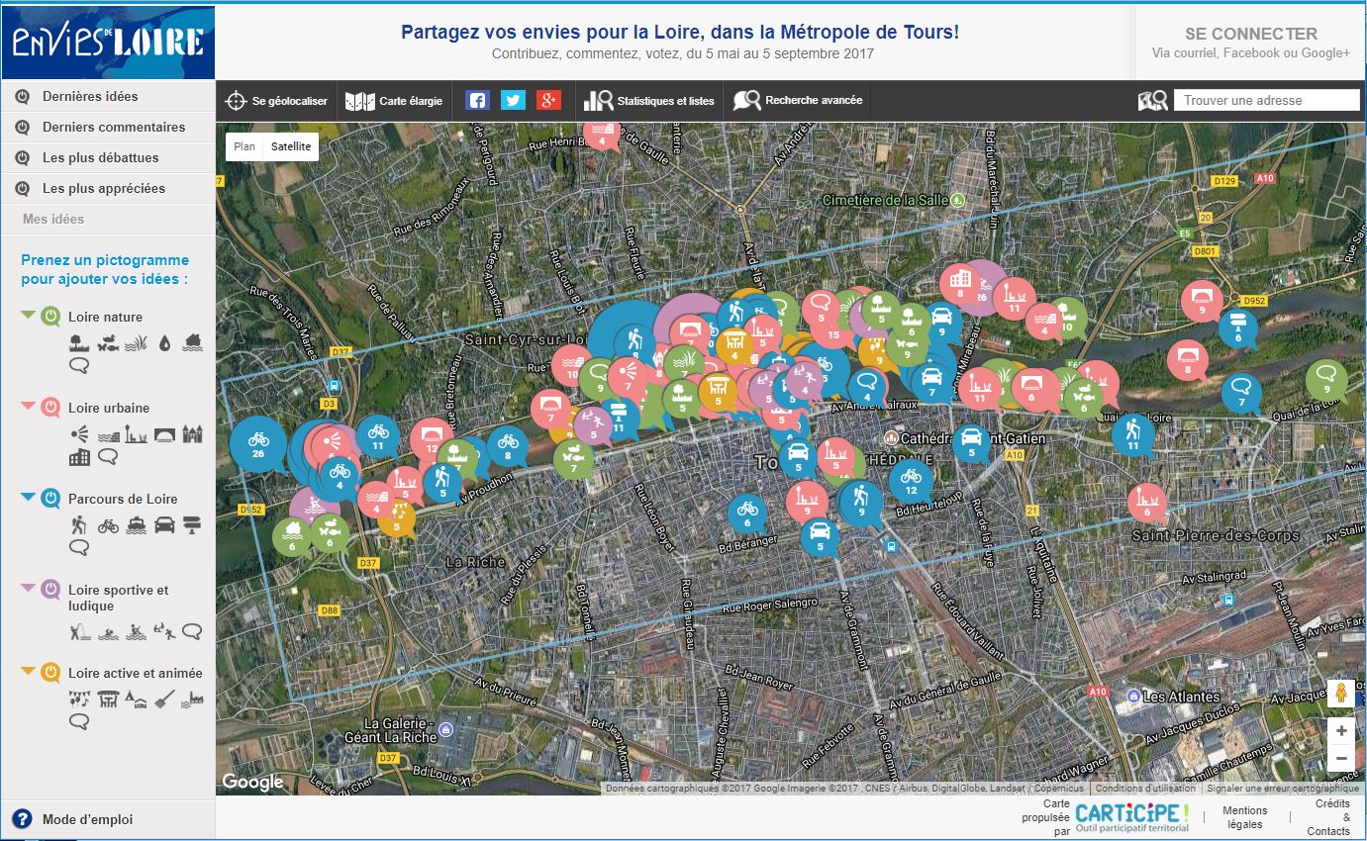Screen dimensions: 1367x841
Task: Collapse the Parcours de Loire category arrow
Action: pos(28,497)
